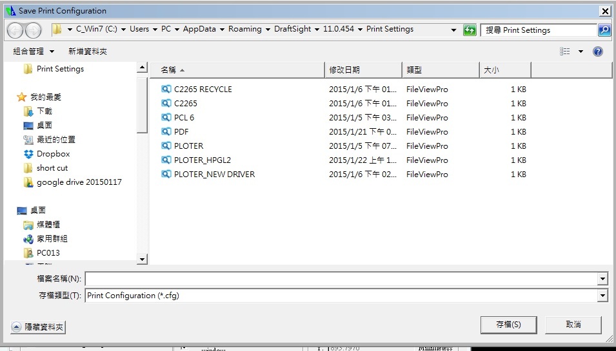This screenshot has height=351, width=616.
Task: Click the 2015/1/21 date cell for PDF
Action: pyautogui.click(x=363, y=132)
